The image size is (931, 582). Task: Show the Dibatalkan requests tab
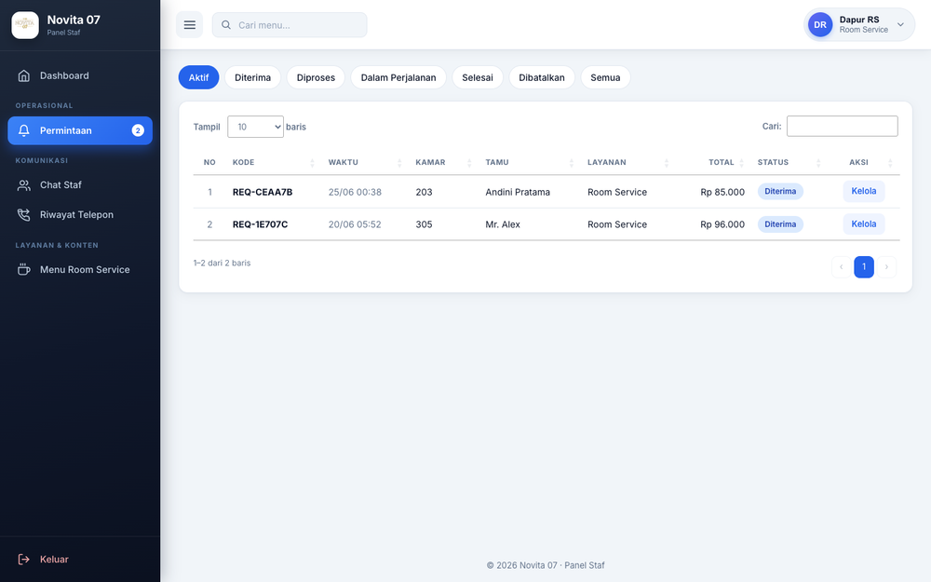coord(542,77)
